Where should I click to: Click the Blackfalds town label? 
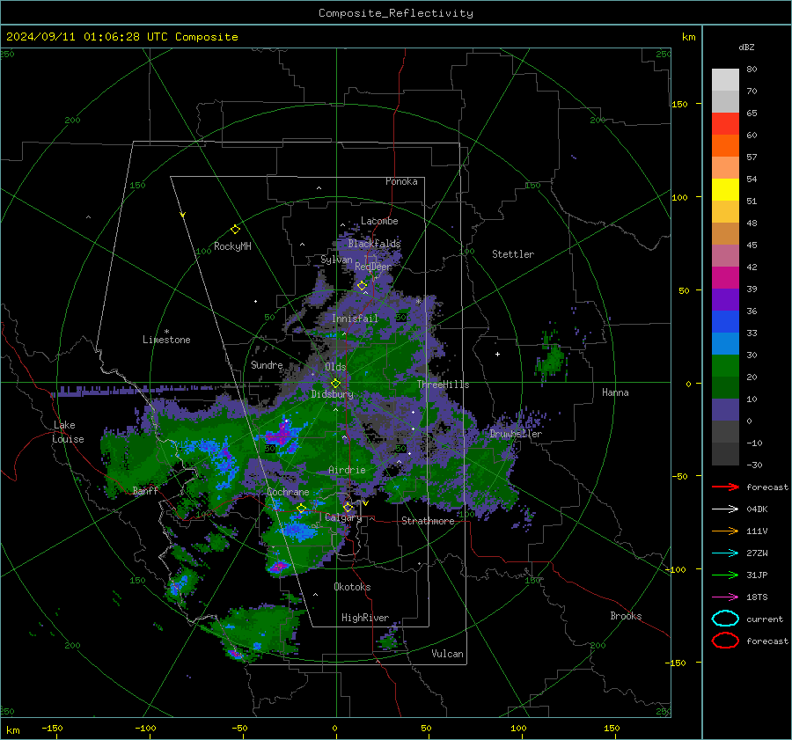tap(374, 244)
